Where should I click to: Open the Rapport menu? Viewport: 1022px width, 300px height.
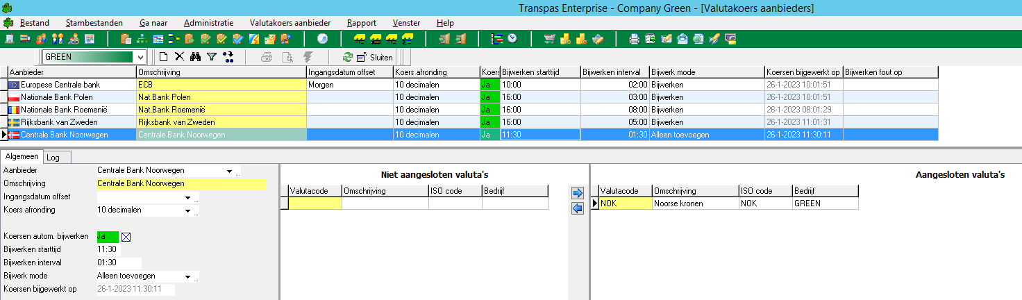[x=362, y=23]
